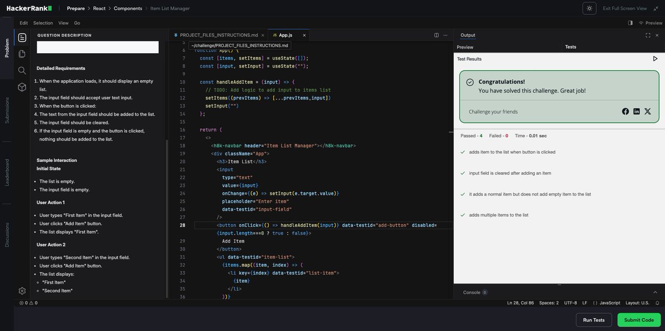Toggle the secondary side panel layout icon
The height and width of the screenshot is (331, 665).
click(630, 23)
